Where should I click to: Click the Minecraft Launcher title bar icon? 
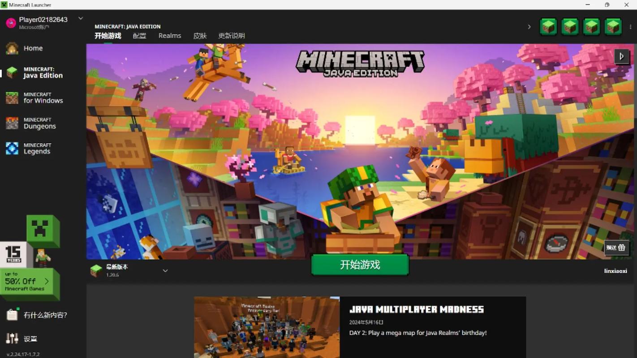[4, 4]
